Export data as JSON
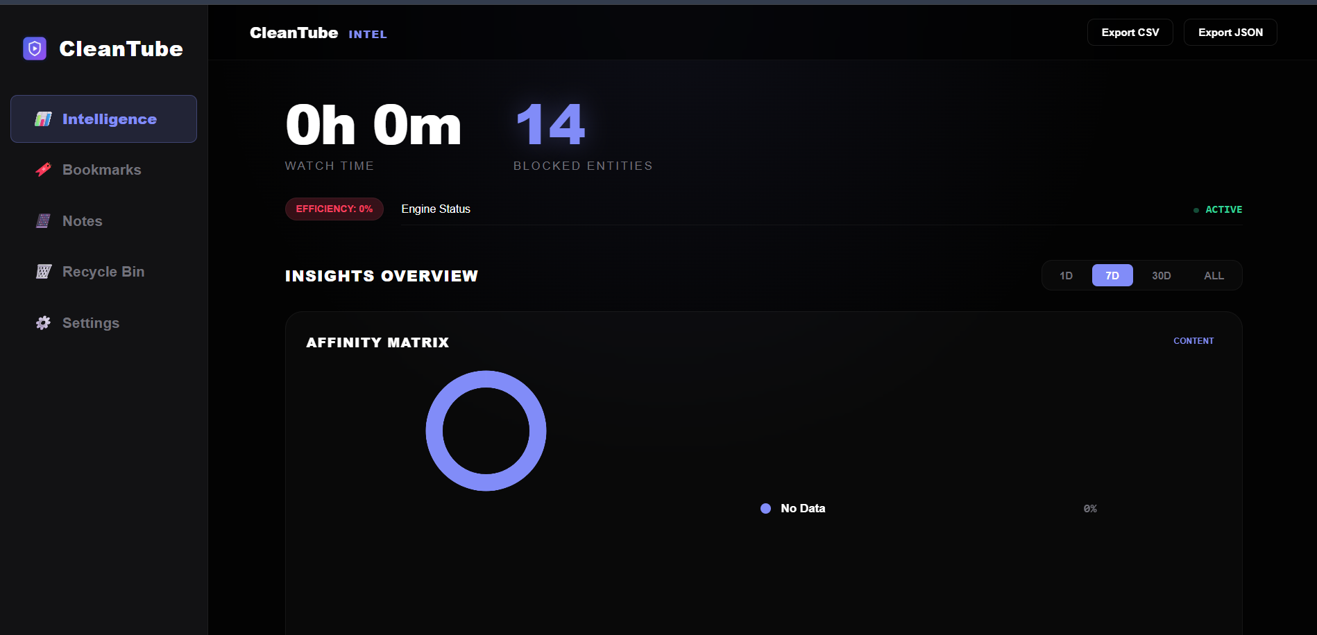The height and width of the screenshot is (635, 1317). tap(1230, 33)
